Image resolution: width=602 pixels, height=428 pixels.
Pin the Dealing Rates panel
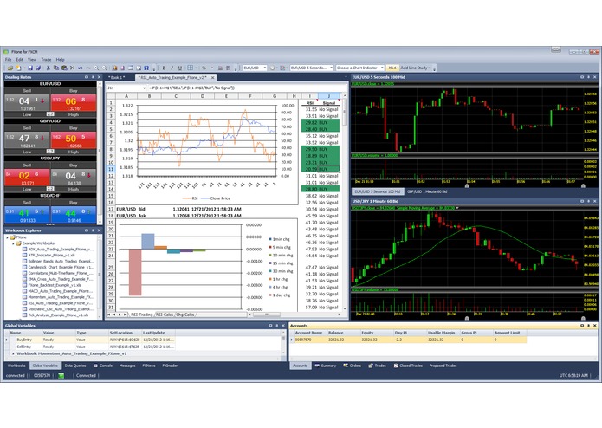click(x=93, y=77)
